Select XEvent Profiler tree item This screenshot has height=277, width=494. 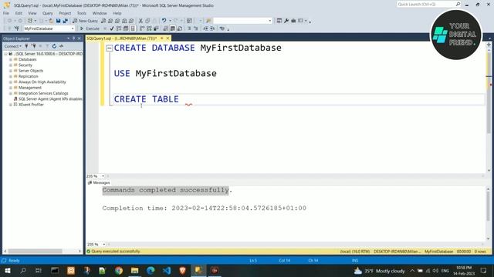31,105
